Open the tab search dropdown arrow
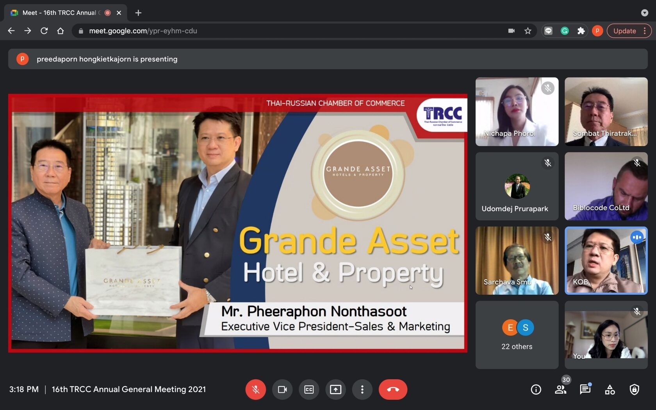The image size is (656, 410). tap(645, 13)
